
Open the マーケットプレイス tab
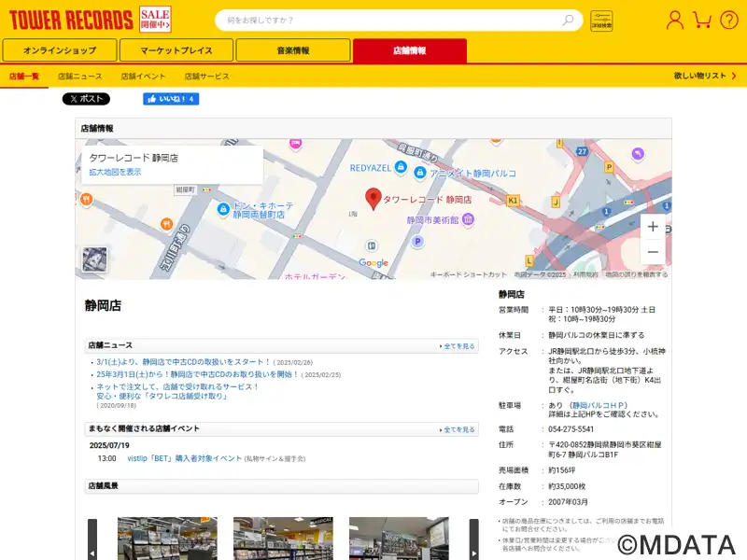point(176,50)
